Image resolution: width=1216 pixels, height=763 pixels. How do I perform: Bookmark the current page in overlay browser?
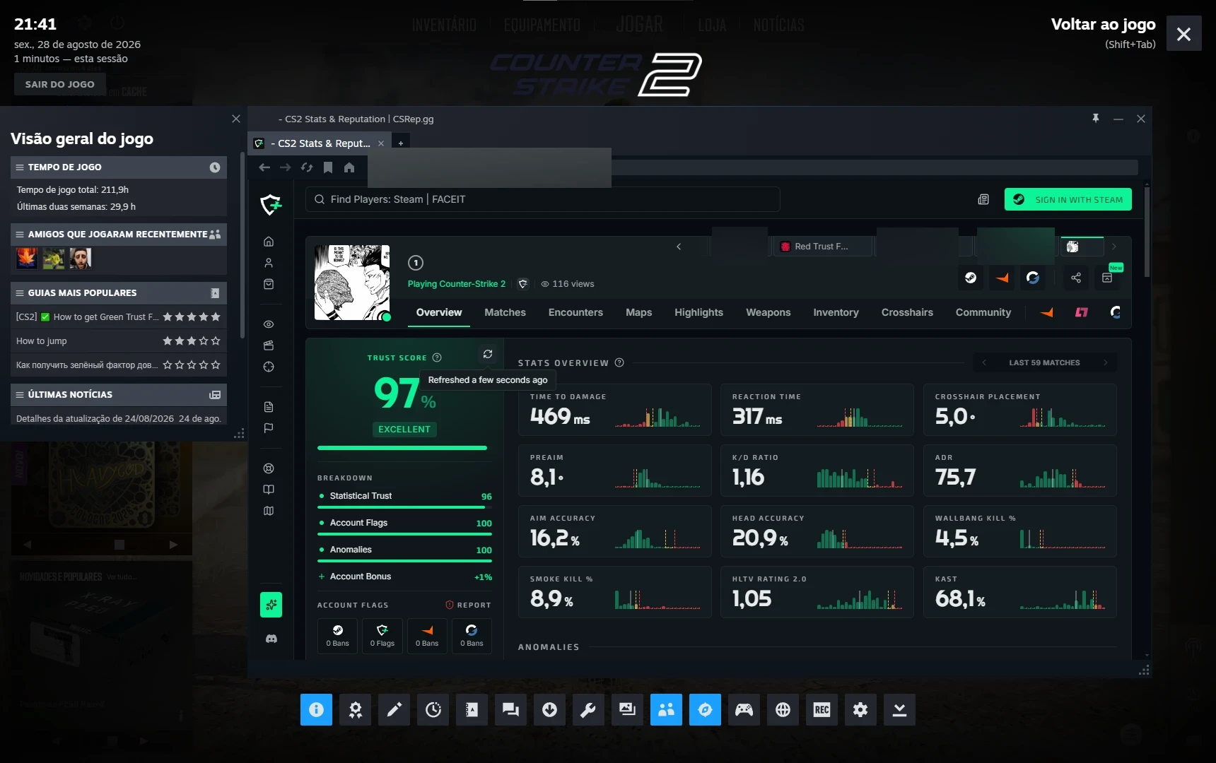click(x=328, y=167)
